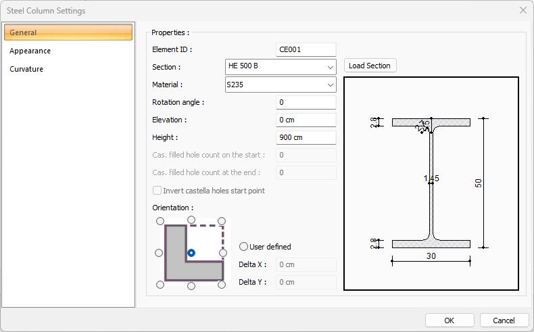Switch to the Appearance settings page
The width and height of the screenshot is (534, 332).
[x=30, y=51]
